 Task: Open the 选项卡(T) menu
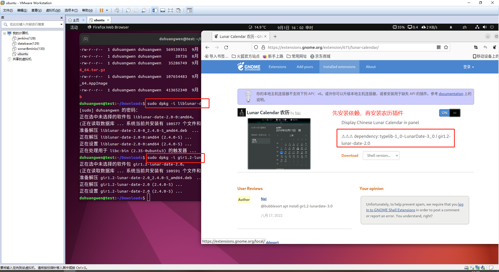[x=71, y=10]
